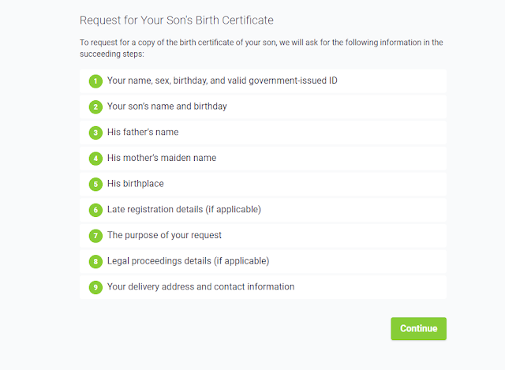Select 'His mother's maiden name' row
Viewport: 505px width, 370px height.
click(x=162, y=158)
